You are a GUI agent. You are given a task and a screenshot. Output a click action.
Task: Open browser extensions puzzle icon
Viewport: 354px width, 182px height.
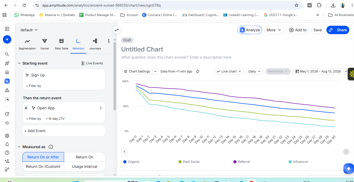319,5
